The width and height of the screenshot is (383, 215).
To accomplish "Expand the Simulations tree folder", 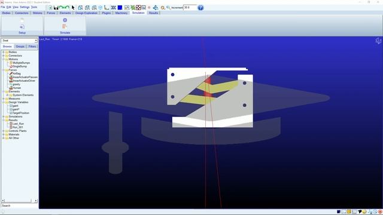I will (4, 117).
